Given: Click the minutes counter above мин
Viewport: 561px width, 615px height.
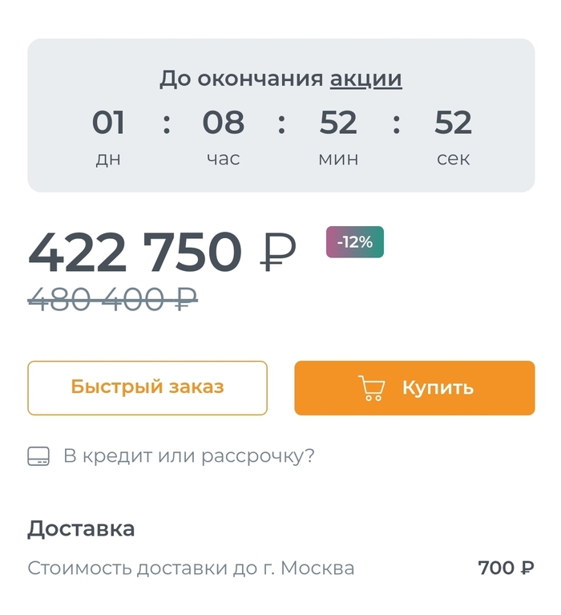Looking at the screenshot, I should 338,123.
